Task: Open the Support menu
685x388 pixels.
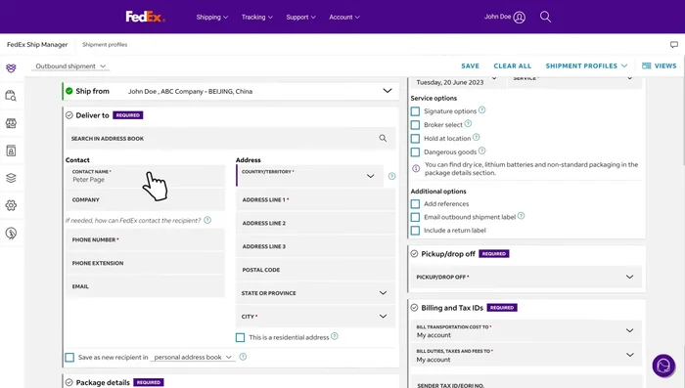Action: (x=301, y=17)
